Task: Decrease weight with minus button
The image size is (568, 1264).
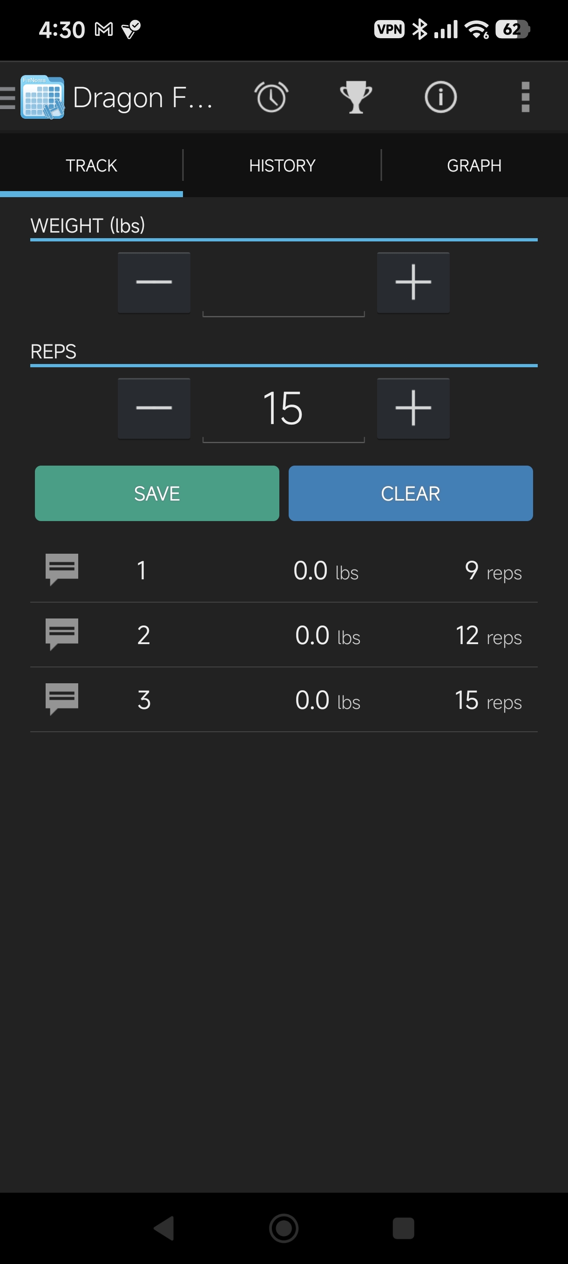Action: click(154, 282)
